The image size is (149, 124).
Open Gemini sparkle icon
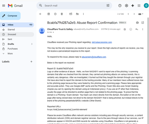[x=133, y=6]
